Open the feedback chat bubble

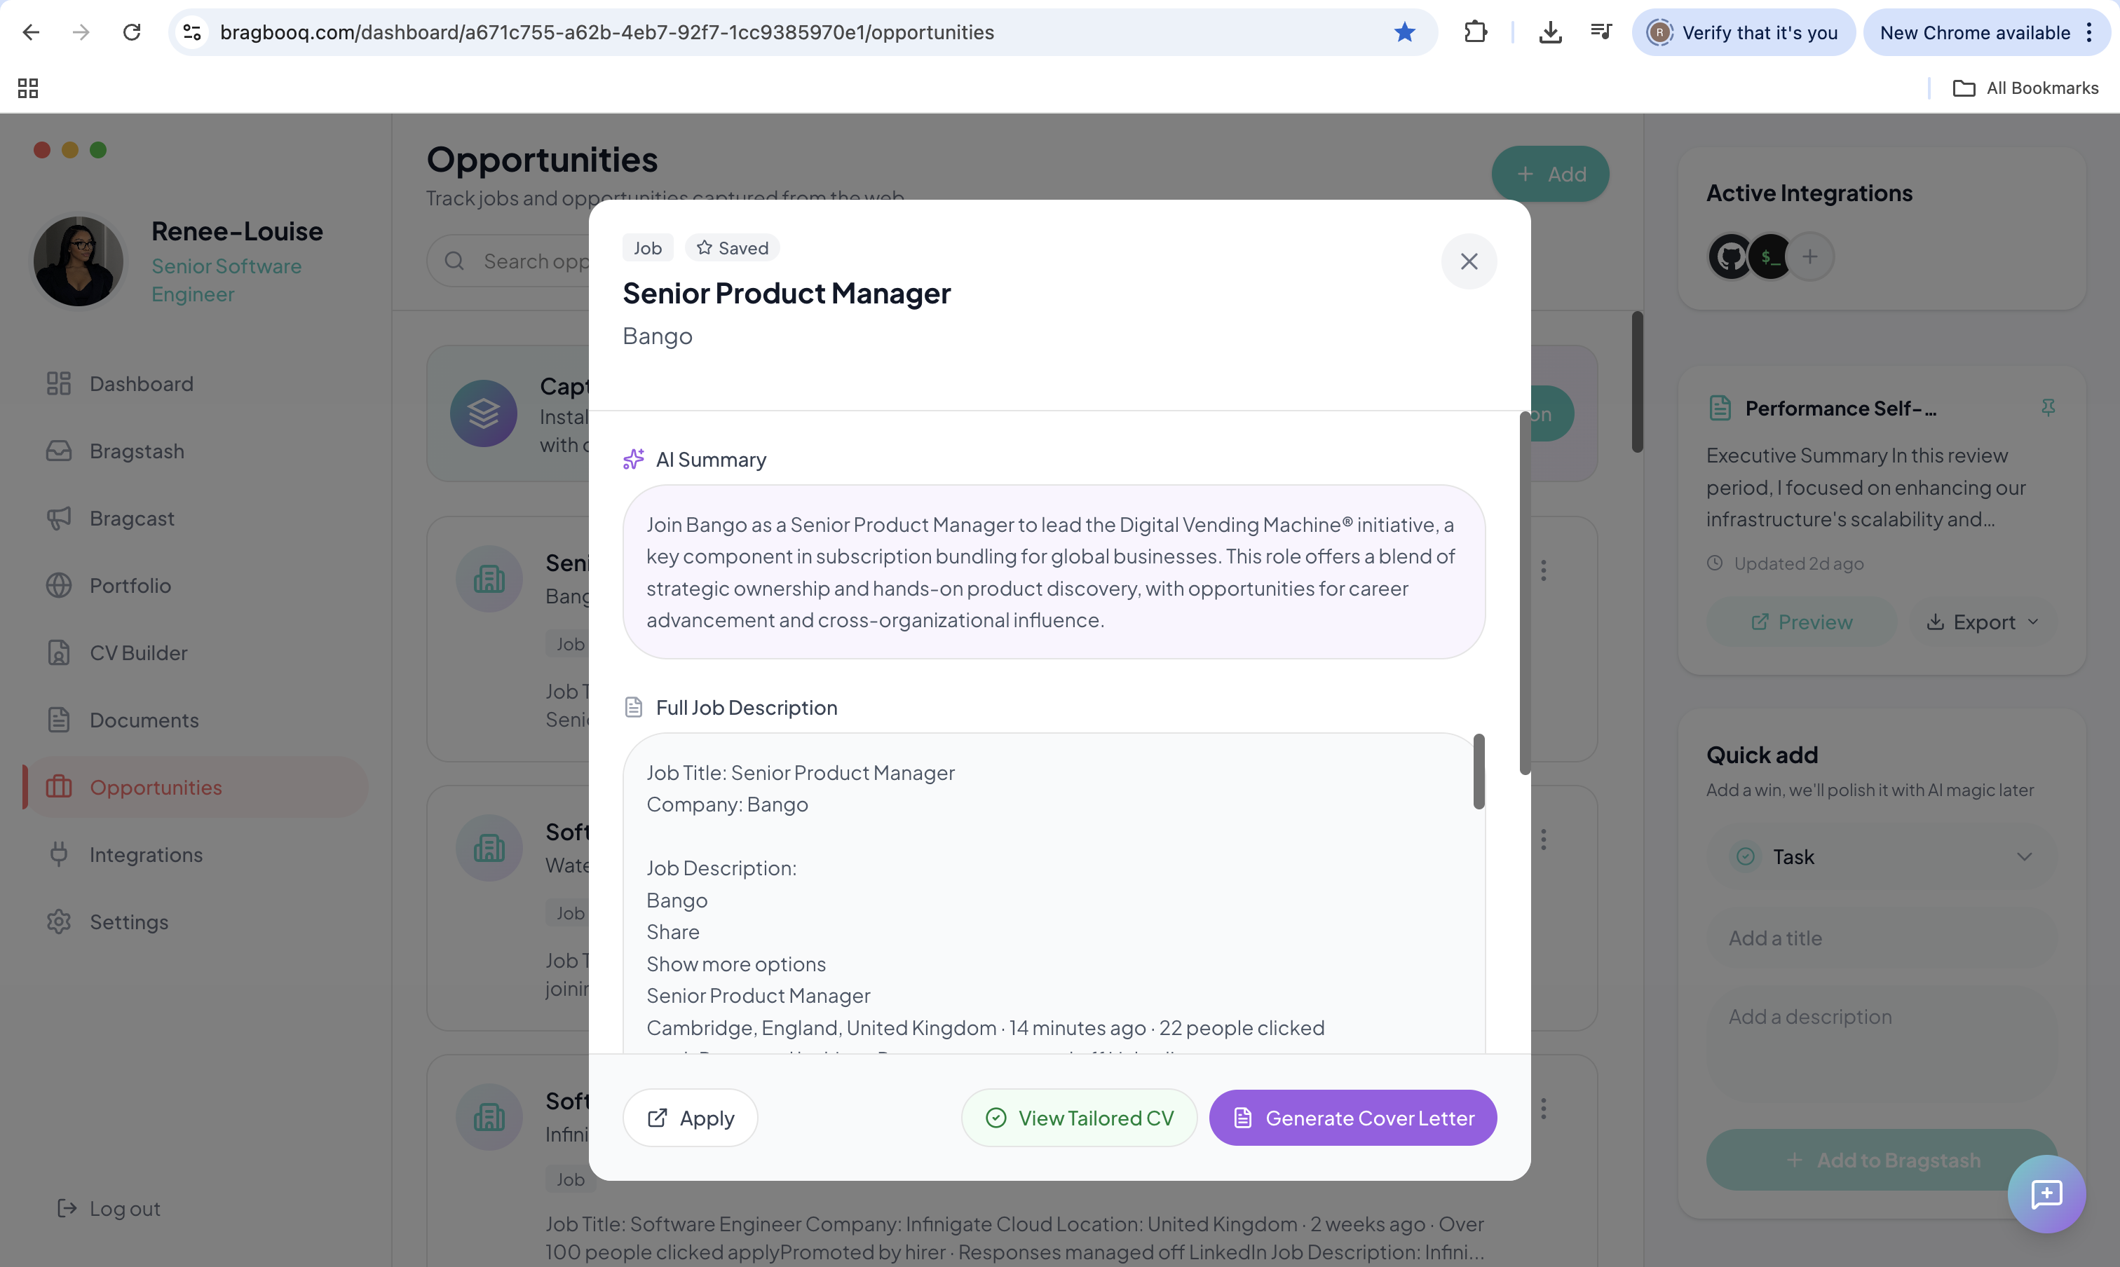[x=2046, y=1193]
